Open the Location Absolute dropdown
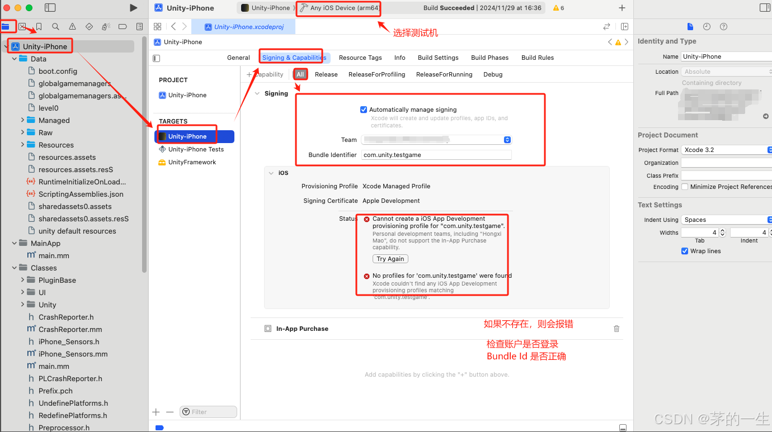772x432 pixels. [x=726, y=72]
